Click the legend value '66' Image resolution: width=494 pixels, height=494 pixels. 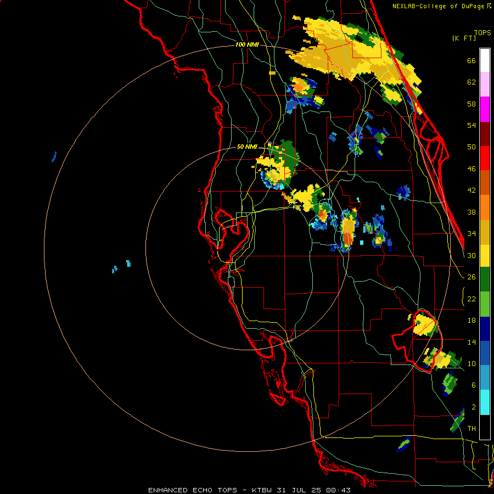tap(471, 61)
